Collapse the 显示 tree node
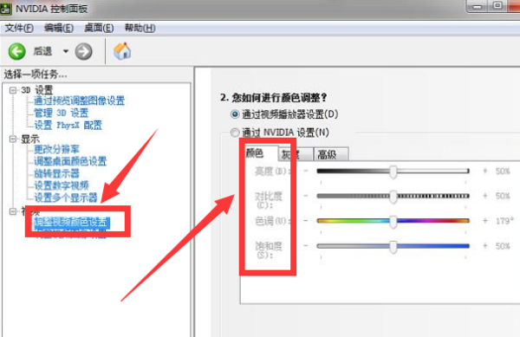 click(13, 139)
